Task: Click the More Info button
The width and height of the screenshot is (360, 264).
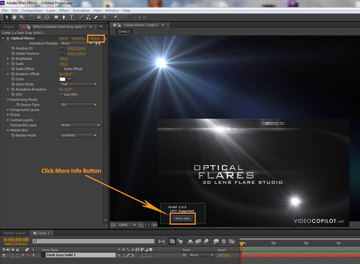Action: click(x=183, y=218)
